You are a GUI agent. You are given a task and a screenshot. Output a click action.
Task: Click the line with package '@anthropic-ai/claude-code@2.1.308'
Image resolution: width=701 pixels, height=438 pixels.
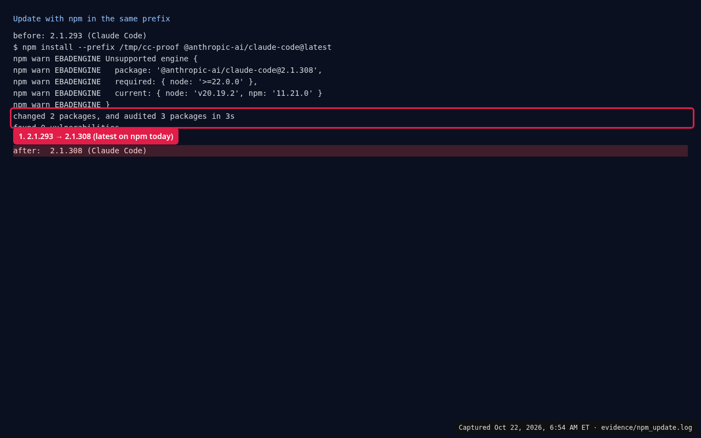(x=168, y=70)
